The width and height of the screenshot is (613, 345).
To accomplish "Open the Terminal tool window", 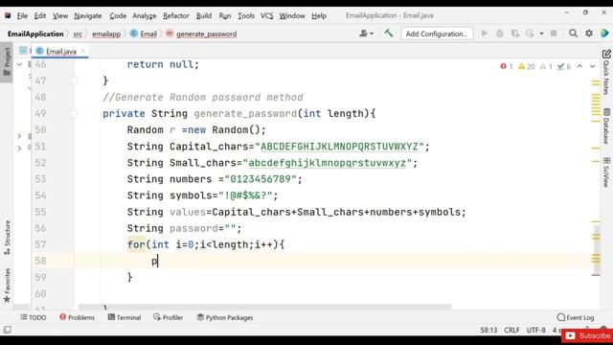I will pyautogui.click(x=125, y=317).
